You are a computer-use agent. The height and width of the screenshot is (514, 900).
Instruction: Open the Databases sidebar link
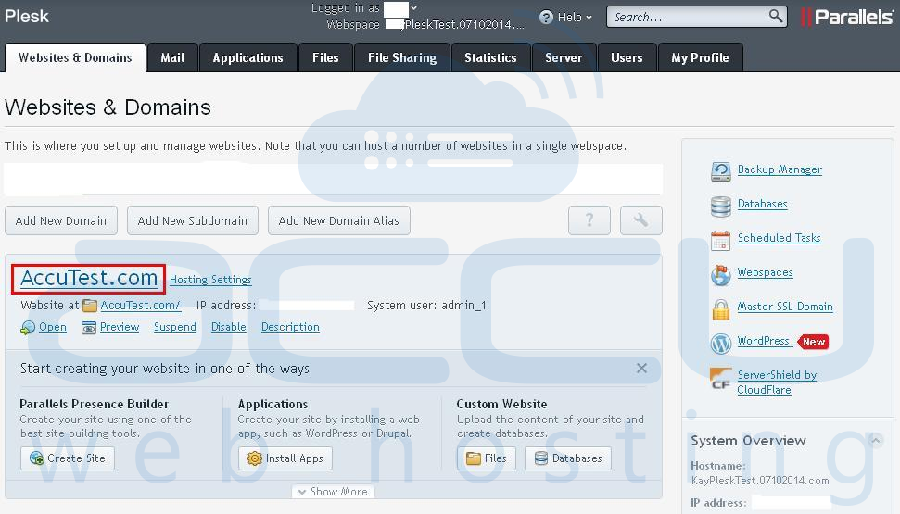(x=762, y=204)
